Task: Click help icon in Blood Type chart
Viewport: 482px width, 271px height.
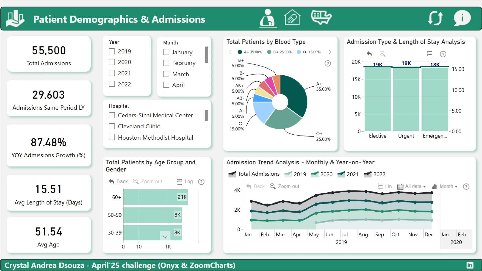Action: 328,63
